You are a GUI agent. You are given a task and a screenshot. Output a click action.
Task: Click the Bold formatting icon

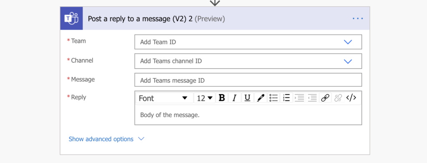[222, 98]
